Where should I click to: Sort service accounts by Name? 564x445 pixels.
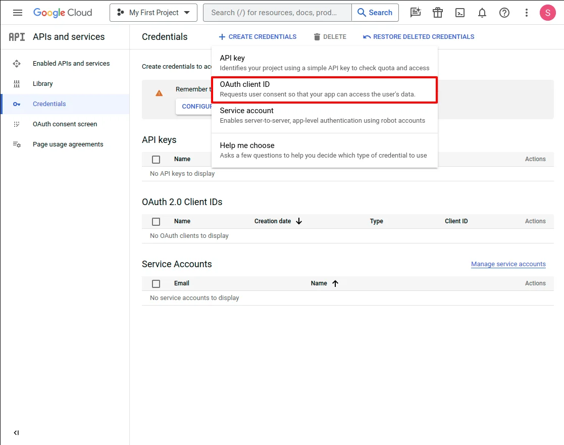pos(319,283)
